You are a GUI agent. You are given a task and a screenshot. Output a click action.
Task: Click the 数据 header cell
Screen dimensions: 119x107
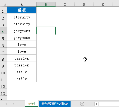[x=22, y=10]
